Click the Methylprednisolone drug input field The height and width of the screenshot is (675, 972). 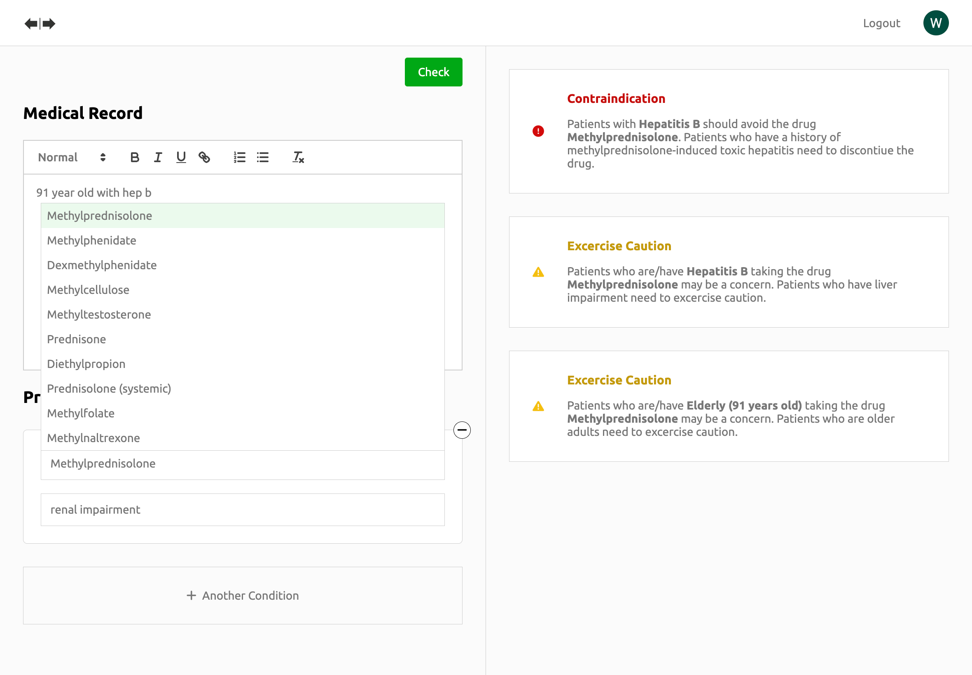pos(243,463)
